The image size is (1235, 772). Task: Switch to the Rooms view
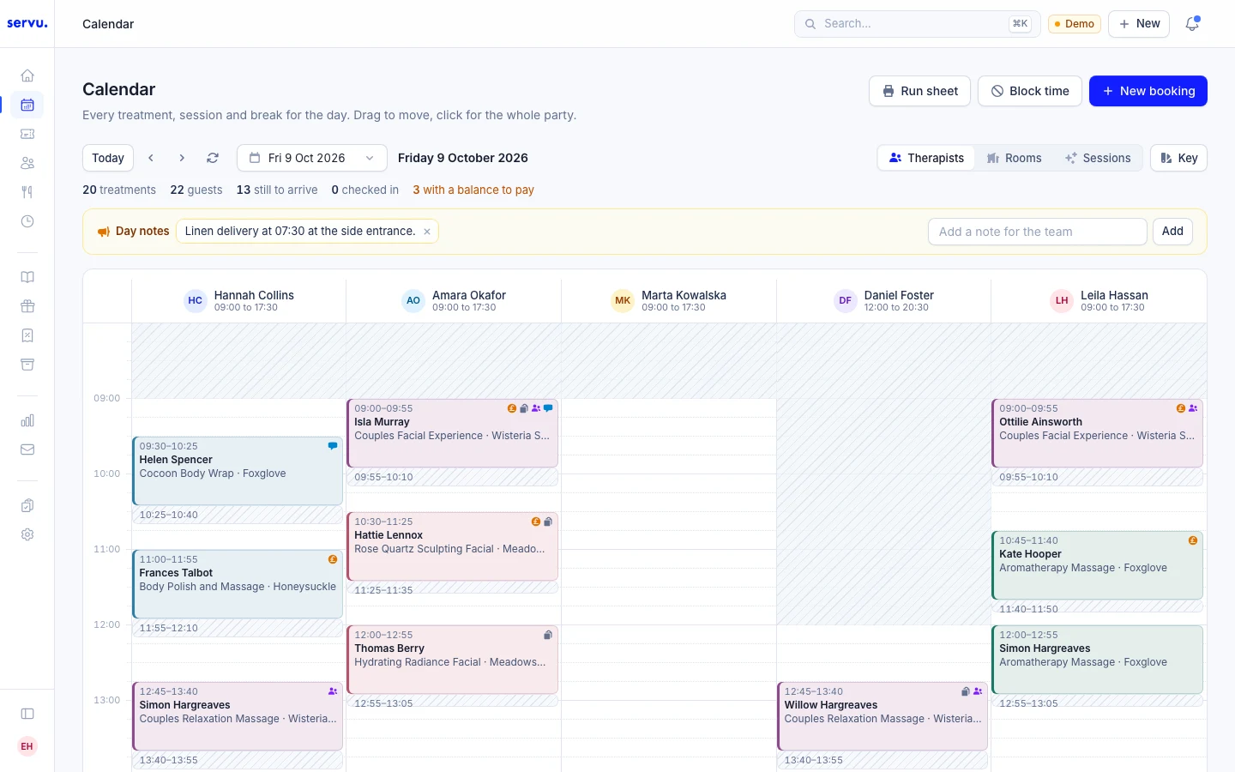click(1014, 158)
